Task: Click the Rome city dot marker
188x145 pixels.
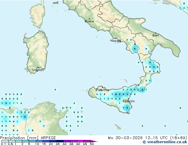Action: tap(89, 19)
